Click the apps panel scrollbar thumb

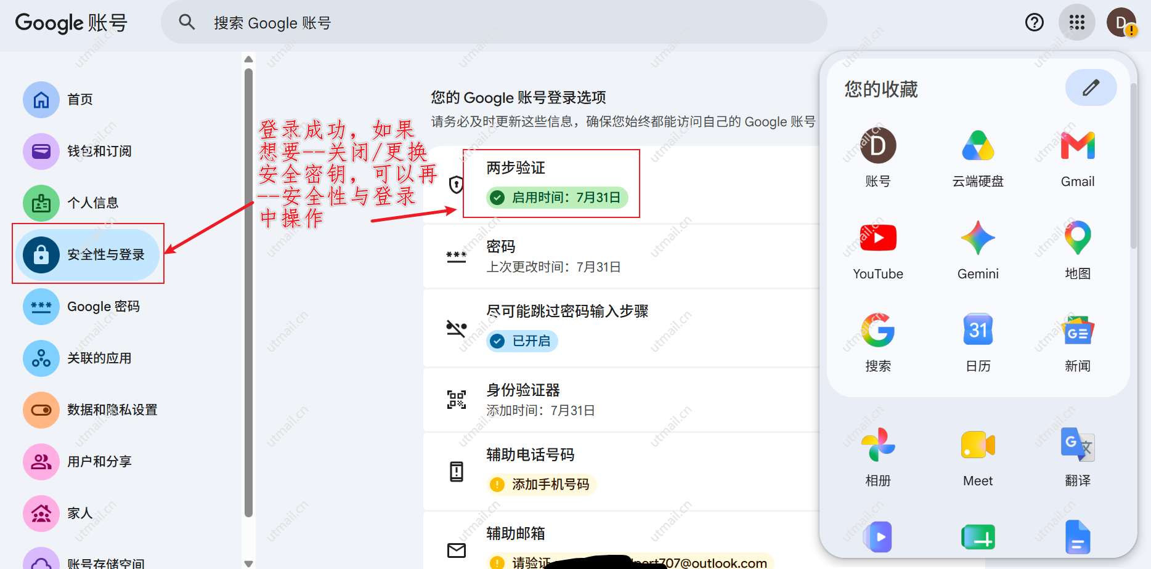[x=1134, y=165]
